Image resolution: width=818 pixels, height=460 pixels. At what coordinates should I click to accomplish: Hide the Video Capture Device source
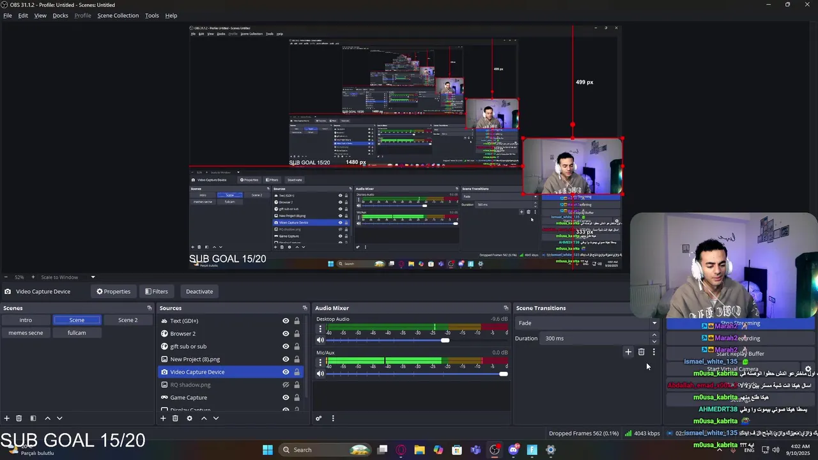coord(286,372)
